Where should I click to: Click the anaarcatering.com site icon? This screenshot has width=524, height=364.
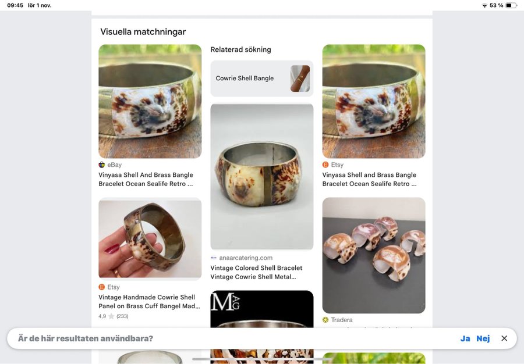[x=214, y=258]
